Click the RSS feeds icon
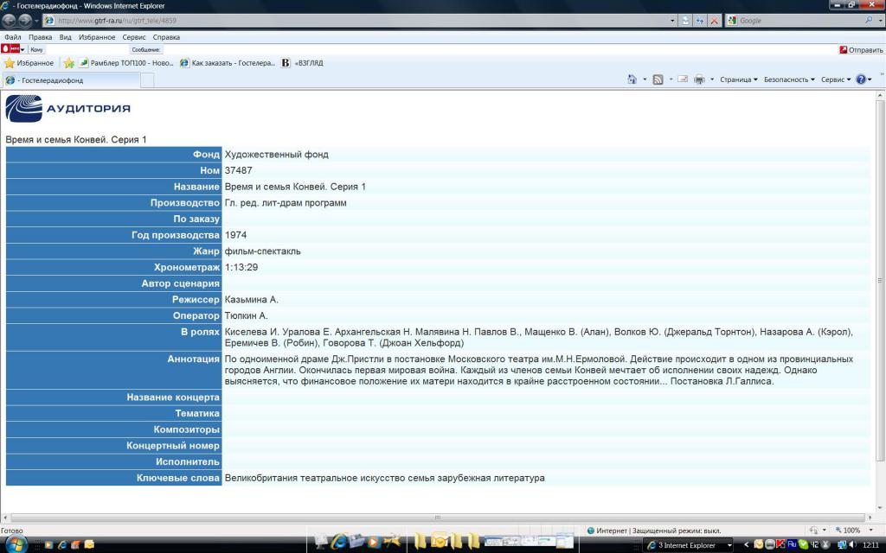The height and width of the screenshot is (553, 886). tap(658, 79)
